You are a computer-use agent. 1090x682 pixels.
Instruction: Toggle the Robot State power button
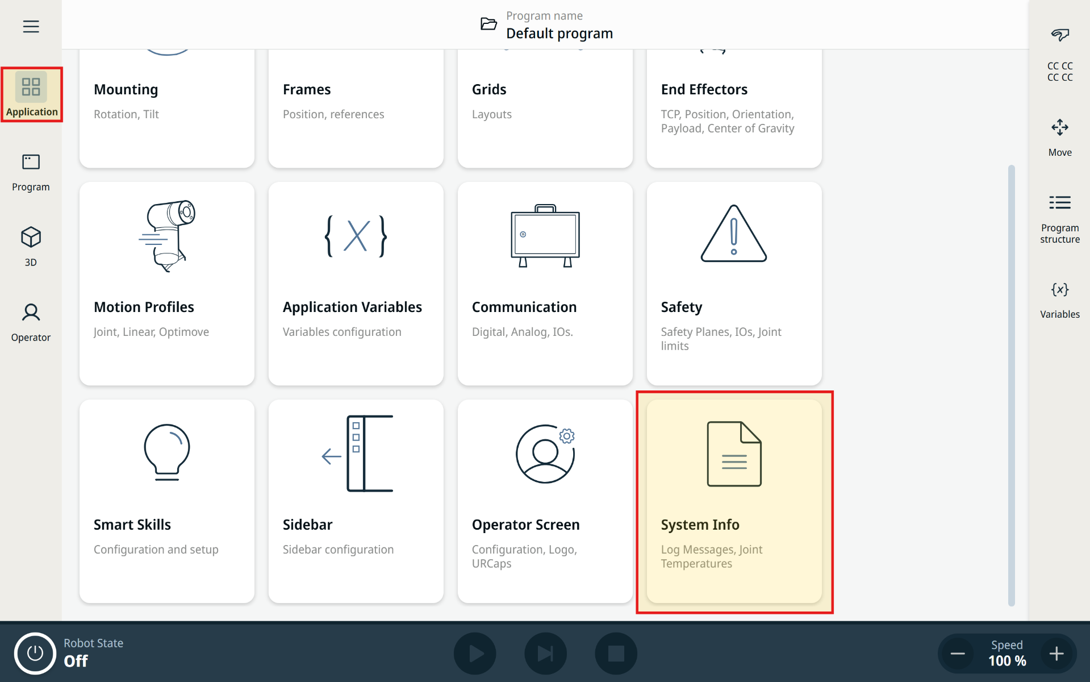(35, 653)
